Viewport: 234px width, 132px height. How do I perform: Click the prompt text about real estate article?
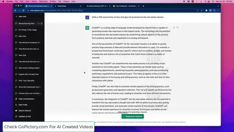[x=128, y=17]
